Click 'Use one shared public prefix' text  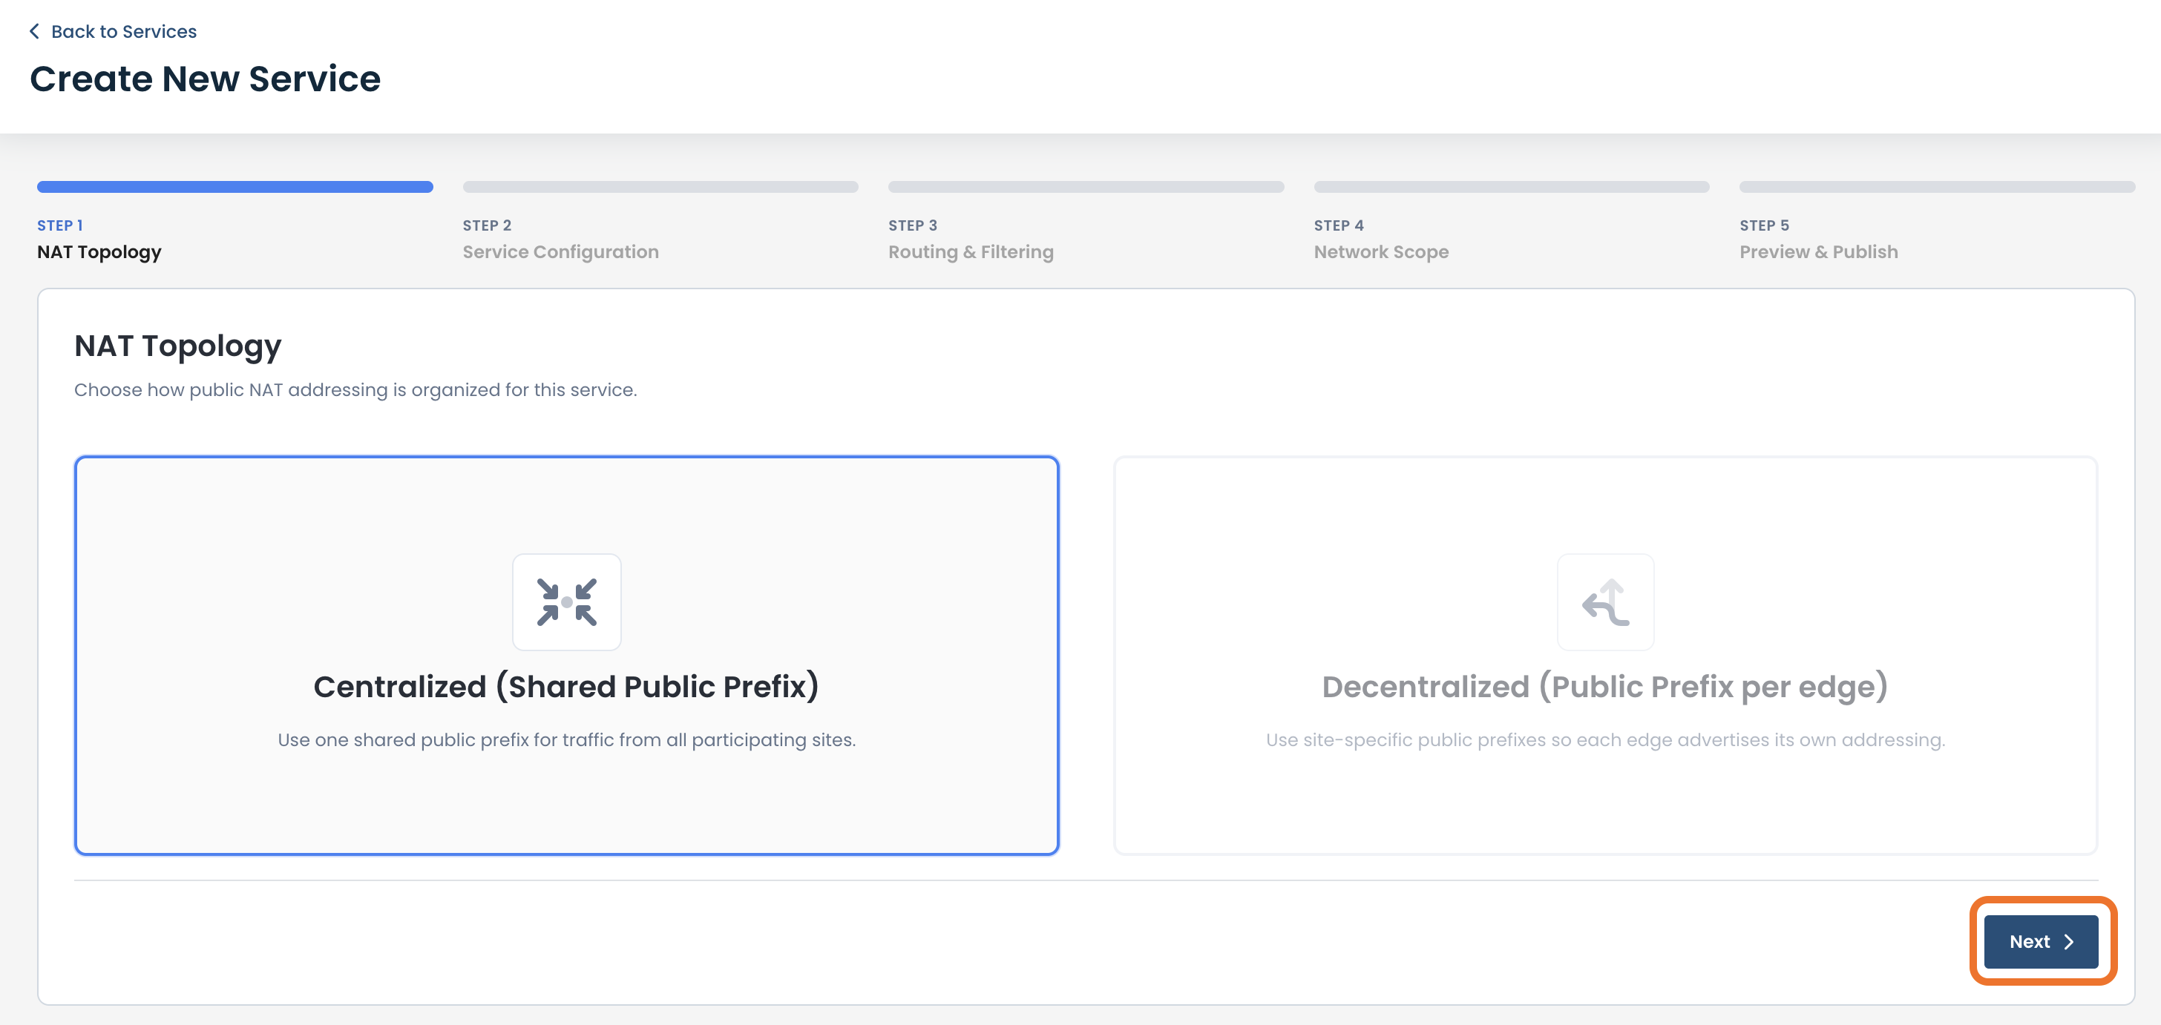567,740
